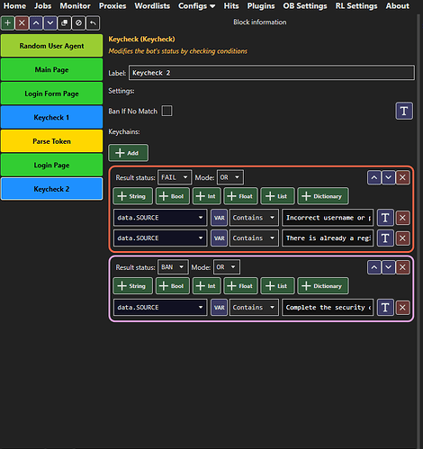Click T icon on There is already row
Screen dimensions: 423x449
[x=385, y=238]
